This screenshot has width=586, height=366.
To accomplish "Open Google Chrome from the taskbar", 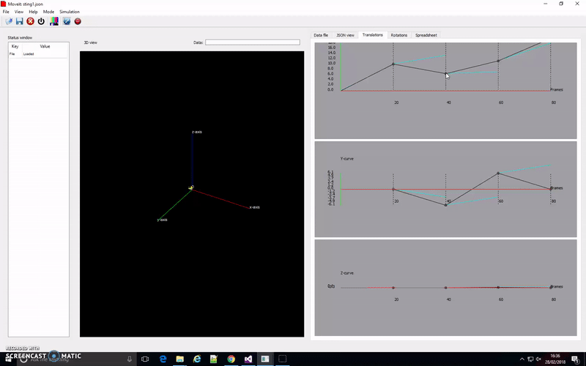I will point(231,359).
